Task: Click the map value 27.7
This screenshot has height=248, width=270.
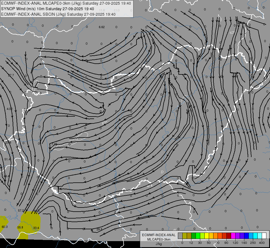Action: point(11,75)
